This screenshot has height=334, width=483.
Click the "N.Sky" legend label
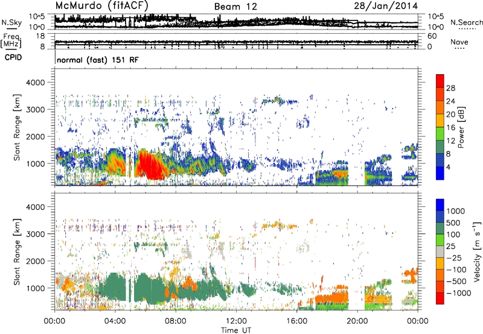point(11,22)
